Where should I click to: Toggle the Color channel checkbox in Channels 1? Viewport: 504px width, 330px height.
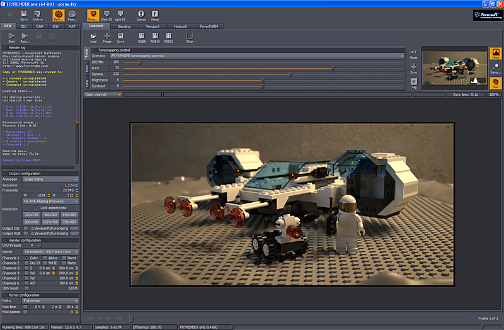pos(26,258)
